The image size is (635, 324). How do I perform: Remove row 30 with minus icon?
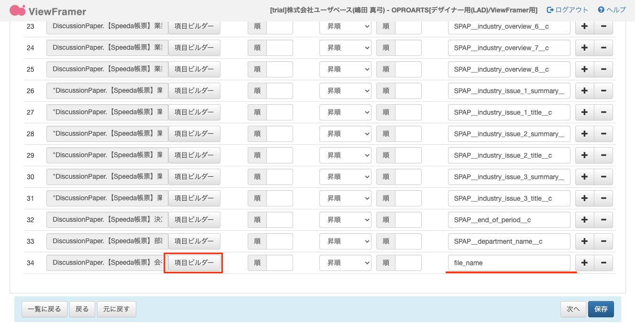(603, 177)
